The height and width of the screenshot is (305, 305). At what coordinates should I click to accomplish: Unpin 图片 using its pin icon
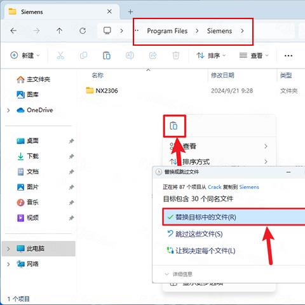pos(71,187)
